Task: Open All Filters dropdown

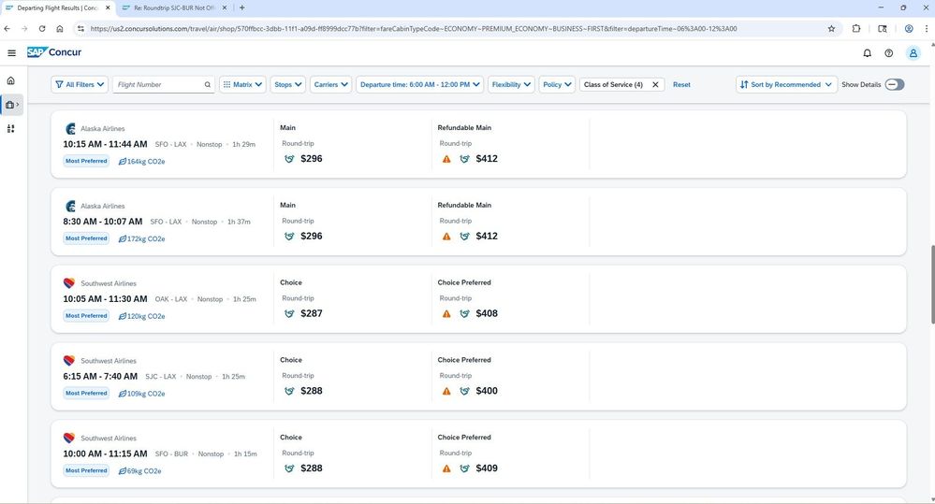Action: pos(80,84)
